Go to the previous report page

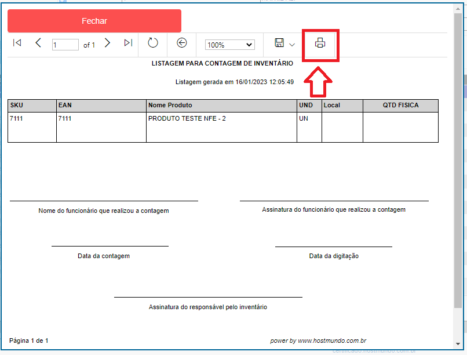[x=38, y=43]
